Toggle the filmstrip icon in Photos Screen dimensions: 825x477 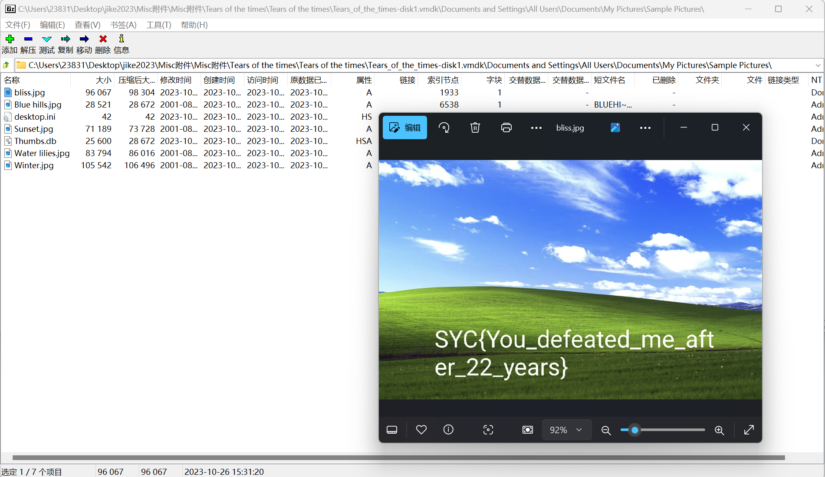[x=392, y=430]
